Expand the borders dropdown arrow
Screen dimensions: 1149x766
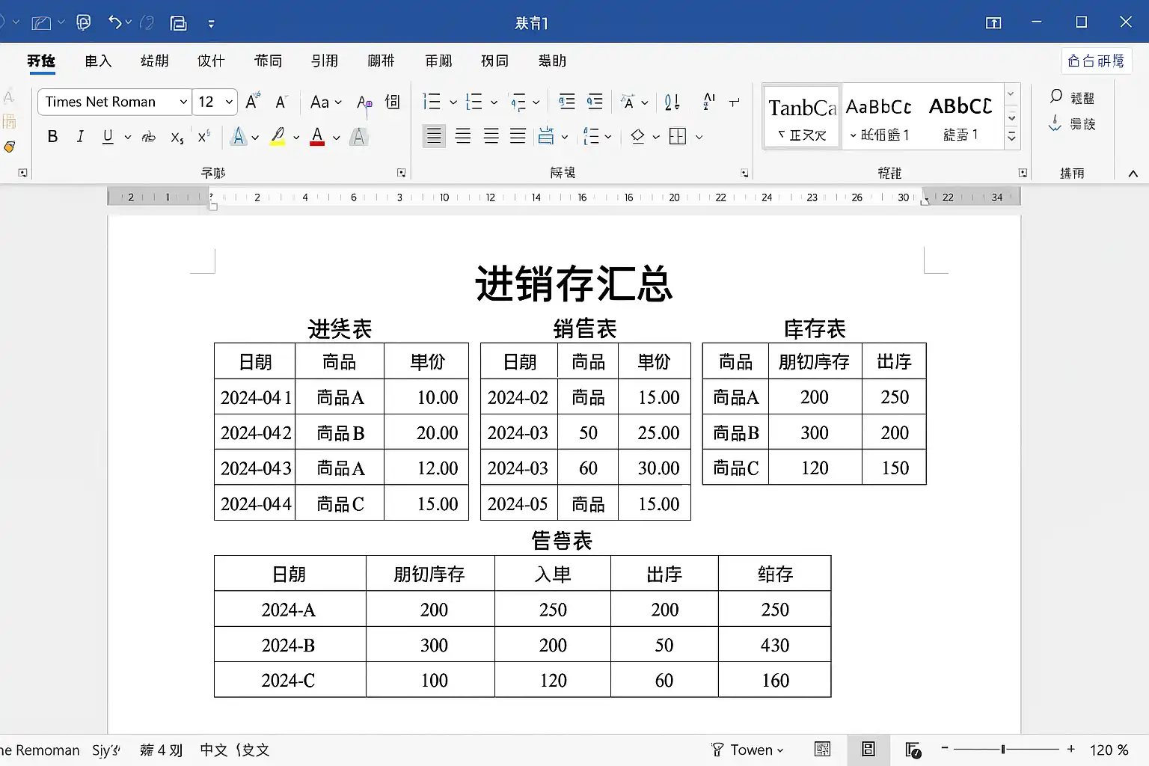(699, 137)
